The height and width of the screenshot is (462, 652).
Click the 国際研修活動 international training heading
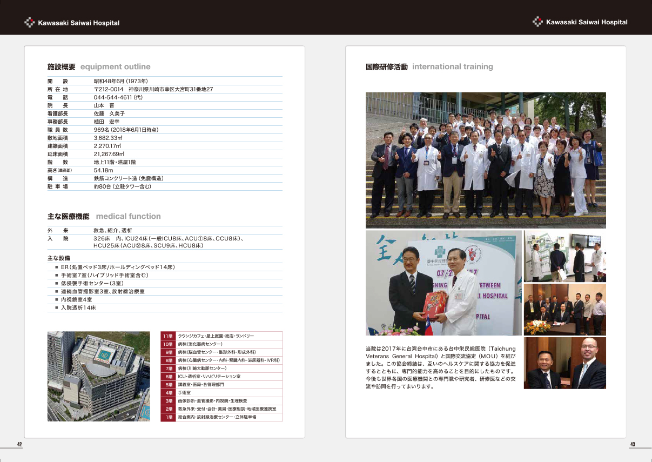pos(429,66)
